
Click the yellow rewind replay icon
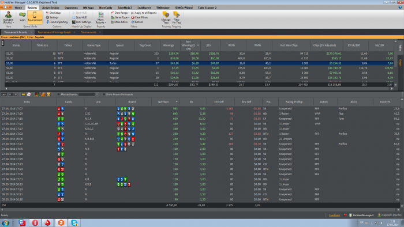tap(23, 94)
